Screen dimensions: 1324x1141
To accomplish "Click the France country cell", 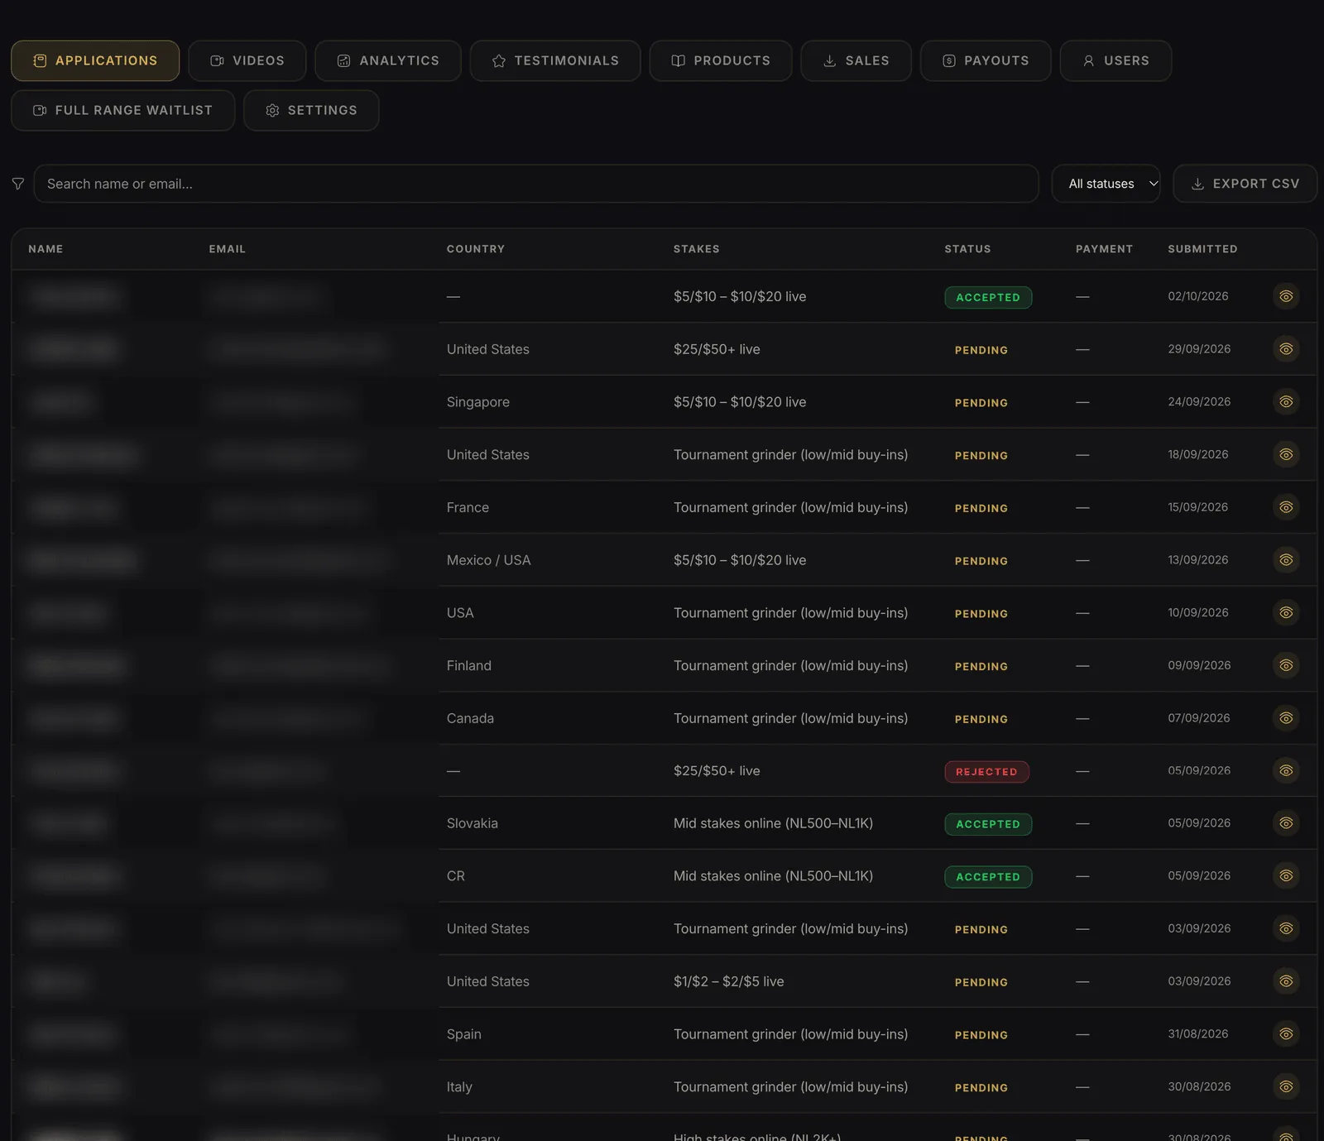I will click(468, 507).
